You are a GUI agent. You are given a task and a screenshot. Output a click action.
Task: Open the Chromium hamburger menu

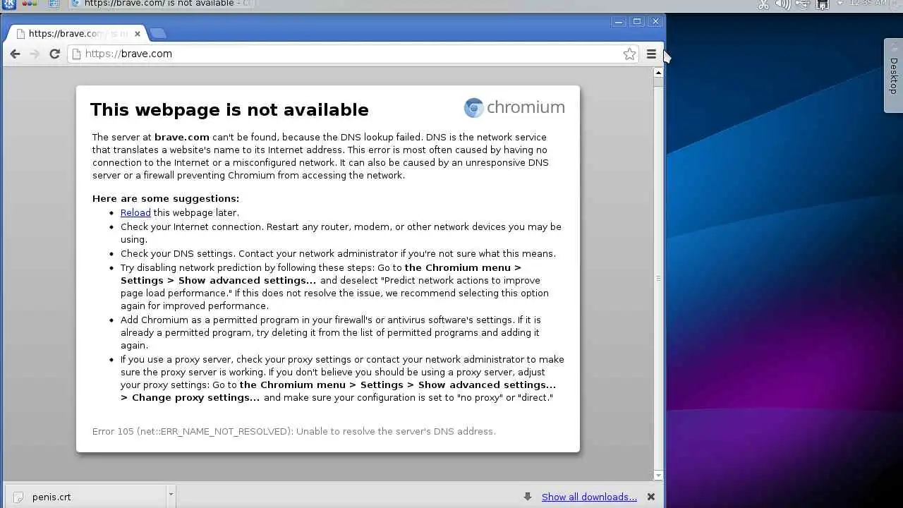click(651, 54)
